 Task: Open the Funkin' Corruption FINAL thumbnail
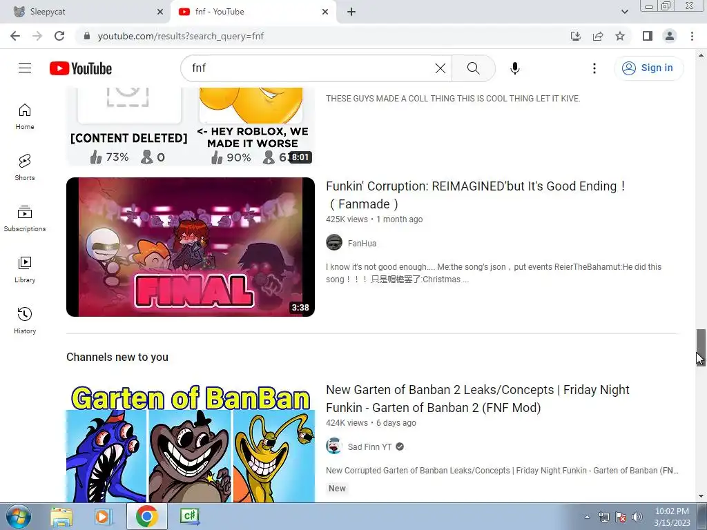tap(191, 247)
